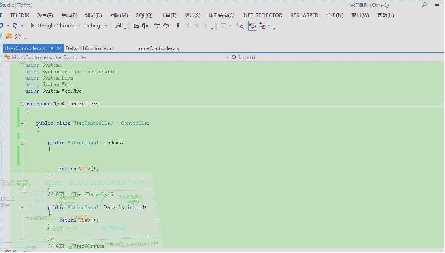
Task: Click the '显示高级选项' link in overlay
Action: point(114,228)
